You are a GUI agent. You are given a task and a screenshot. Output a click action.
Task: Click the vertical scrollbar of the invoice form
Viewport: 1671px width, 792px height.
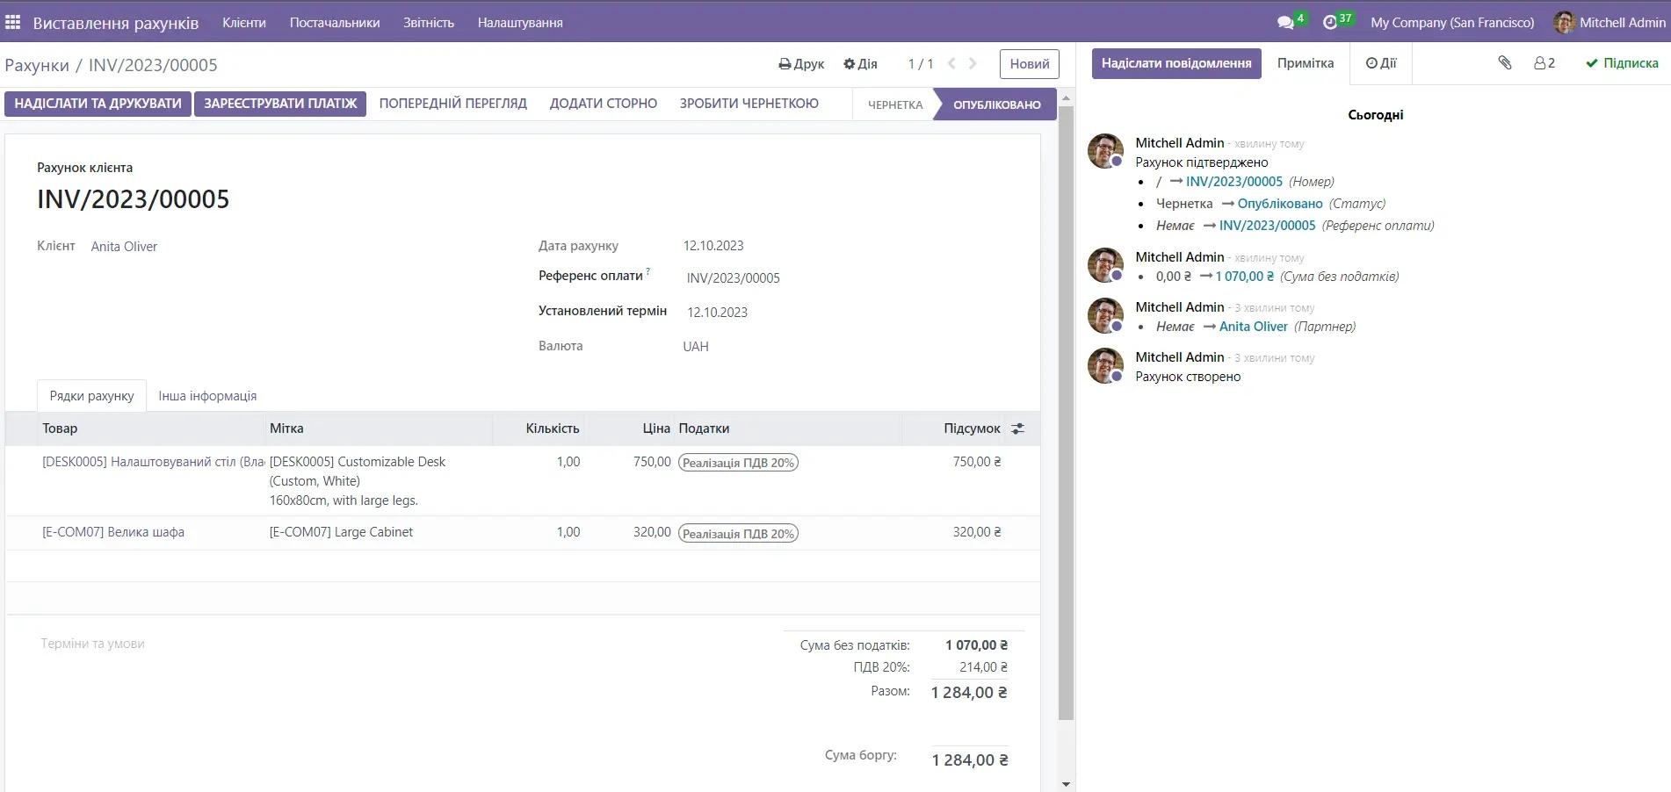point(1066,413)
